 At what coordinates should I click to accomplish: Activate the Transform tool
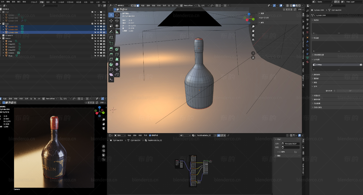[117, 26]
